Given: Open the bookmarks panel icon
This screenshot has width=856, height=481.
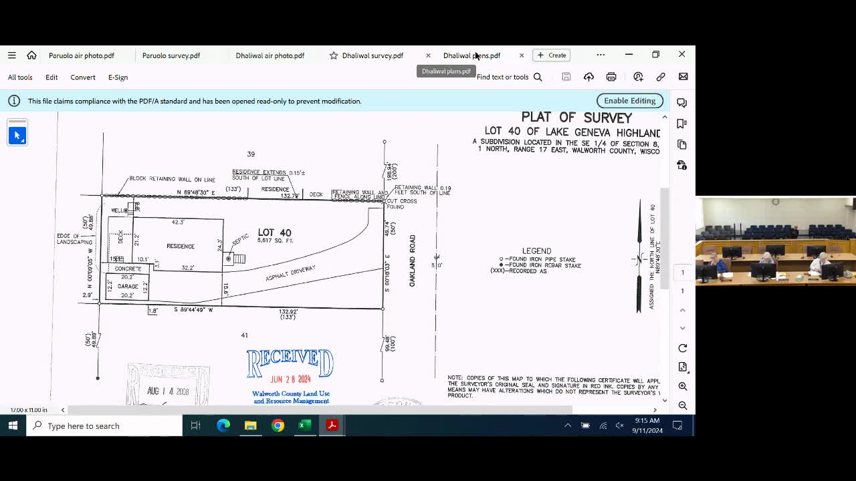Looking at the screenshot, I should [x=682, y=124].
